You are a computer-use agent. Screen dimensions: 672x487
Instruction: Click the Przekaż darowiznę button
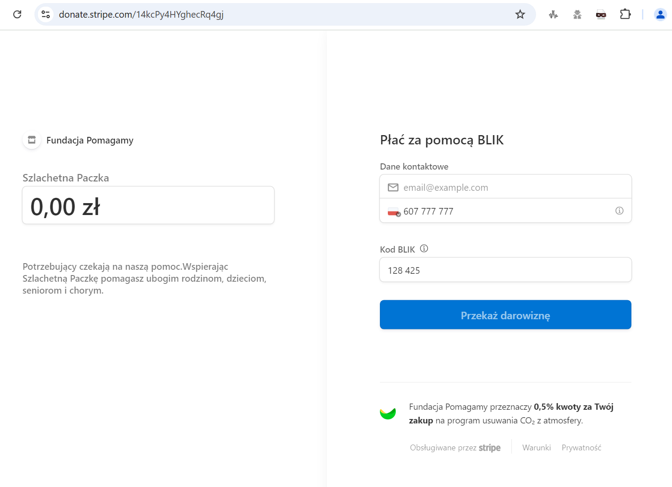click(x=505, y=314)
